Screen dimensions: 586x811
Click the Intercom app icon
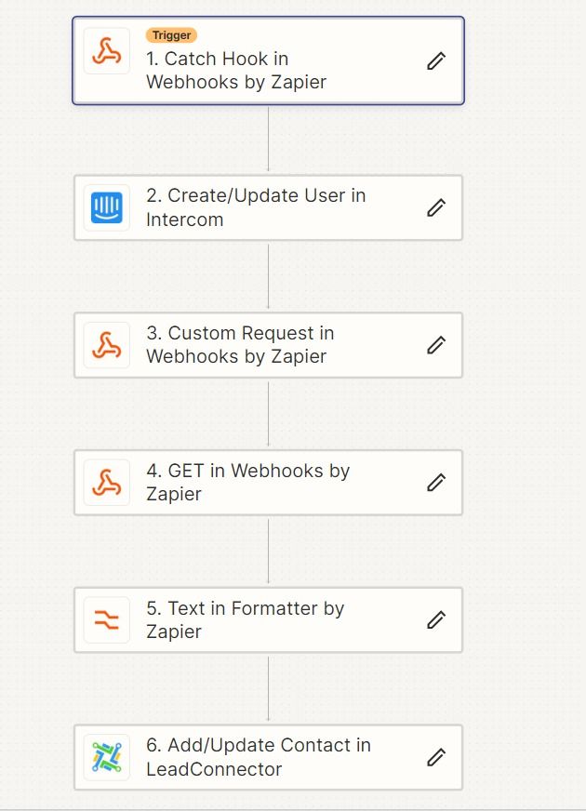(107, 207)
